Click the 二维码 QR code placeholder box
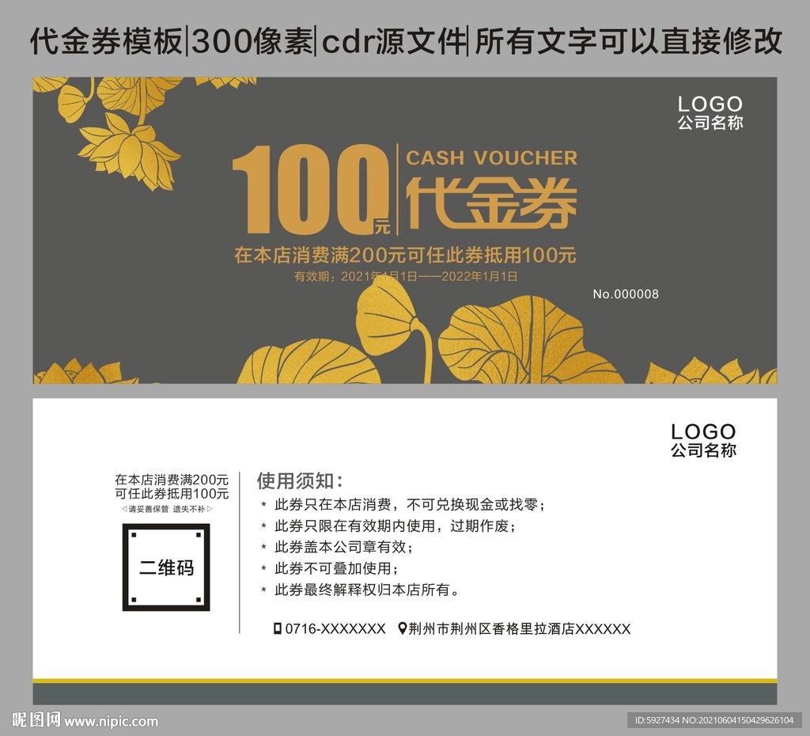The image size is (810, 736). coord(166,567)
